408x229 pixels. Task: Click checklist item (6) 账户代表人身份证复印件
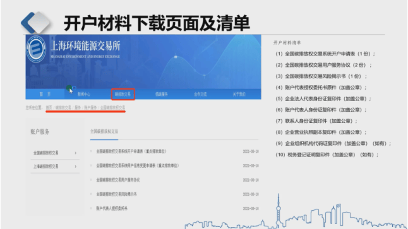321,110
